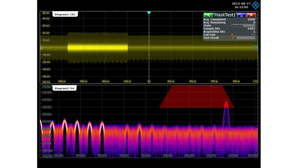Click the -45 dBm axis label
The width and height of the screenshot is (298, 168).
click(x=47, y=107)
